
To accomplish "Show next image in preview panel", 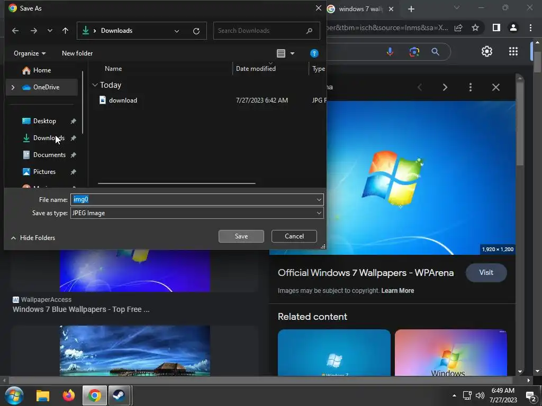I will 445,87.
